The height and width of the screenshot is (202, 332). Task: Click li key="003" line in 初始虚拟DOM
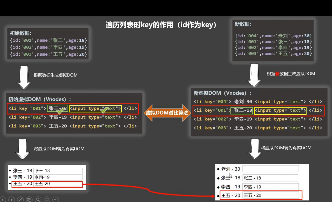[x=73, y=126]
